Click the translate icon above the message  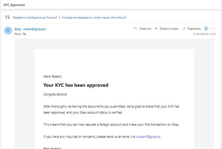coord(7,17)
